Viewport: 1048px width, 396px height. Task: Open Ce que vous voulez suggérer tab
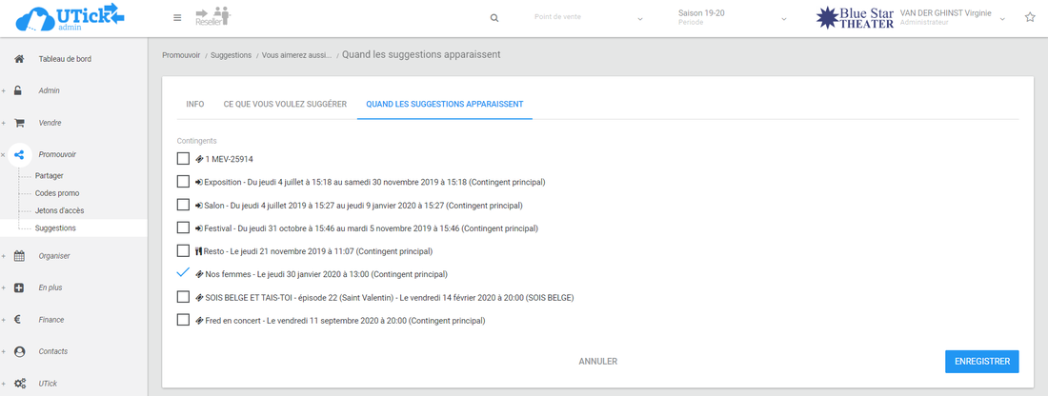coord(285,104)
